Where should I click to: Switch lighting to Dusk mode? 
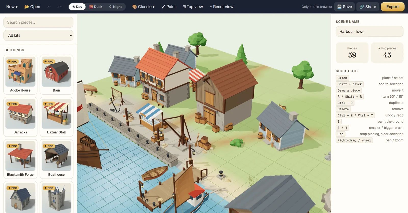tap(96, 7)
